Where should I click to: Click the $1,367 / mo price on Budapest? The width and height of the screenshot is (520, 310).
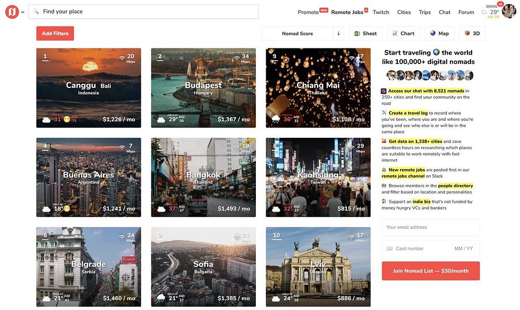(234, 119)
